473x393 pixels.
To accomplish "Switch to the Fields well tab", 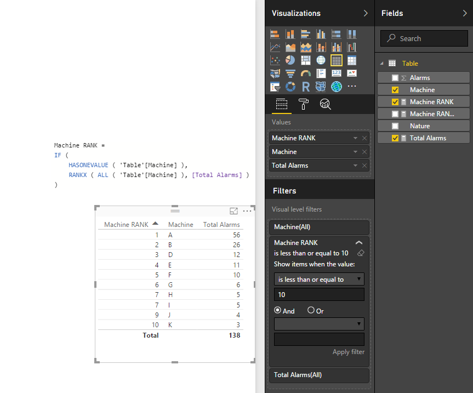I will pos(282,104).
